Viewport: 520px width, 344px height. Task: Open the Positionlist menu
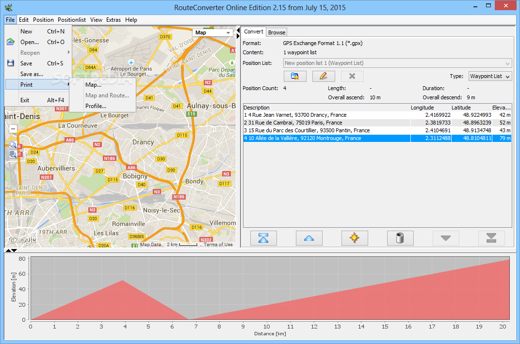click(72, 20)
